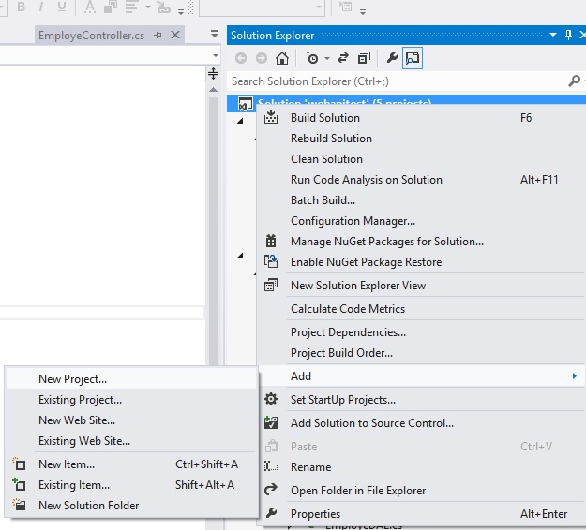
Task: Open the document tab list dropdown
Action: pyautogui.click(x=215, y=34)
